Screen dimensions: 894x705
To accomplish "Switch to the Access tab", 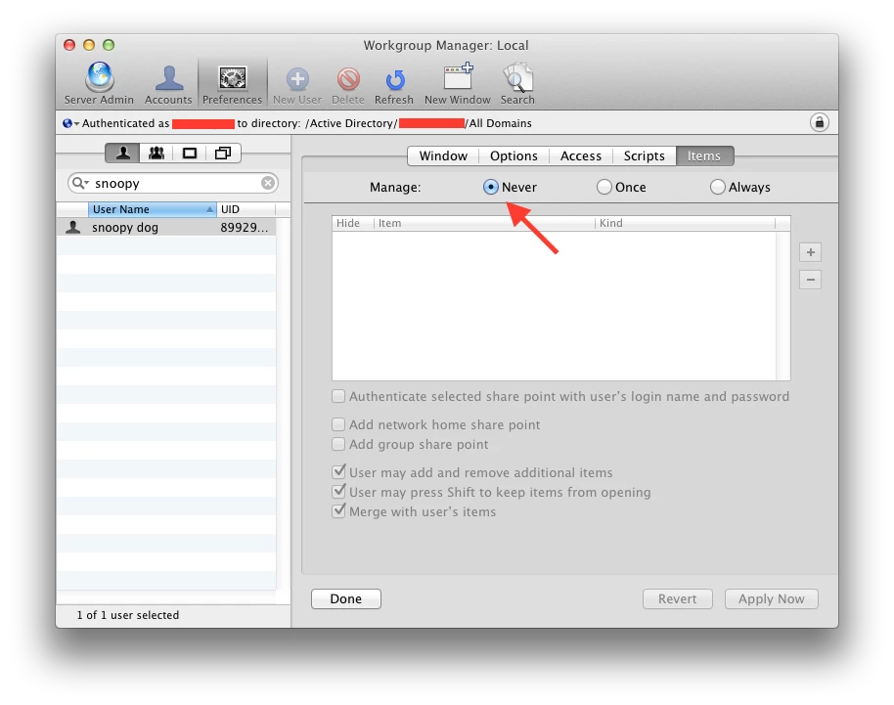I will pos(580,155).
